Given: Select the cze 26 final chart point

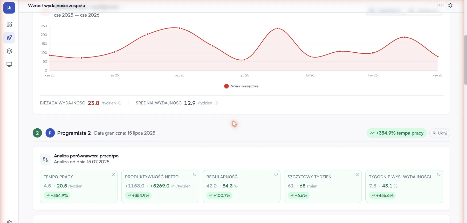Looking at the screenshot, I should click(x=438, y=57).
